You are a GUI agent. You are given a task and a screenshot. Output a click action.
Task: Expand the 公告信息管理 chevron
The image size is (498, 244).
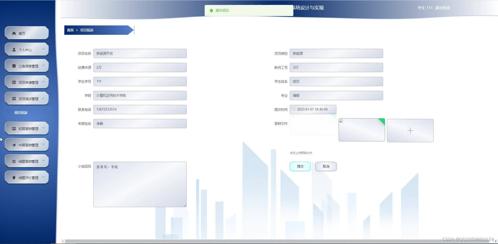(43, 65)
